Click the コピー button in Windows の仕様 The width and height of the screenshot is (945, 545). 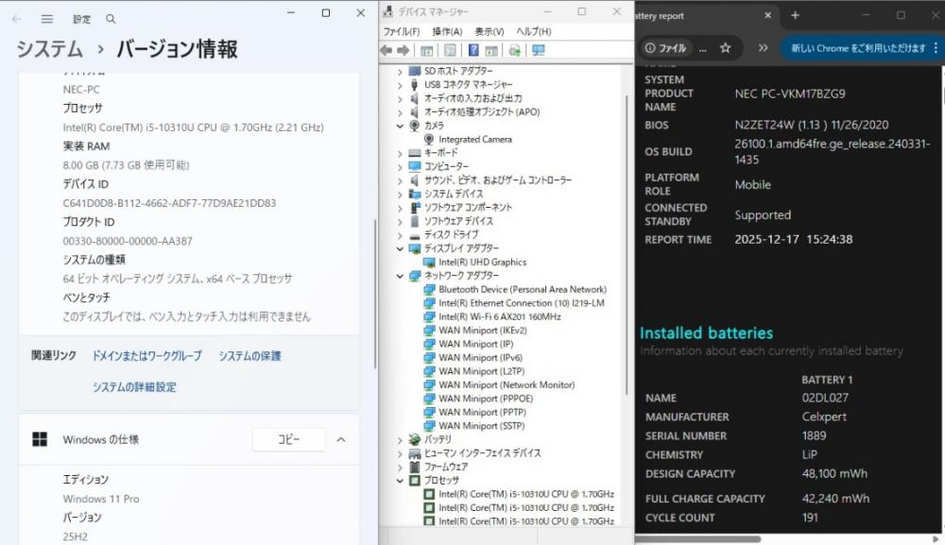point(288,439)
